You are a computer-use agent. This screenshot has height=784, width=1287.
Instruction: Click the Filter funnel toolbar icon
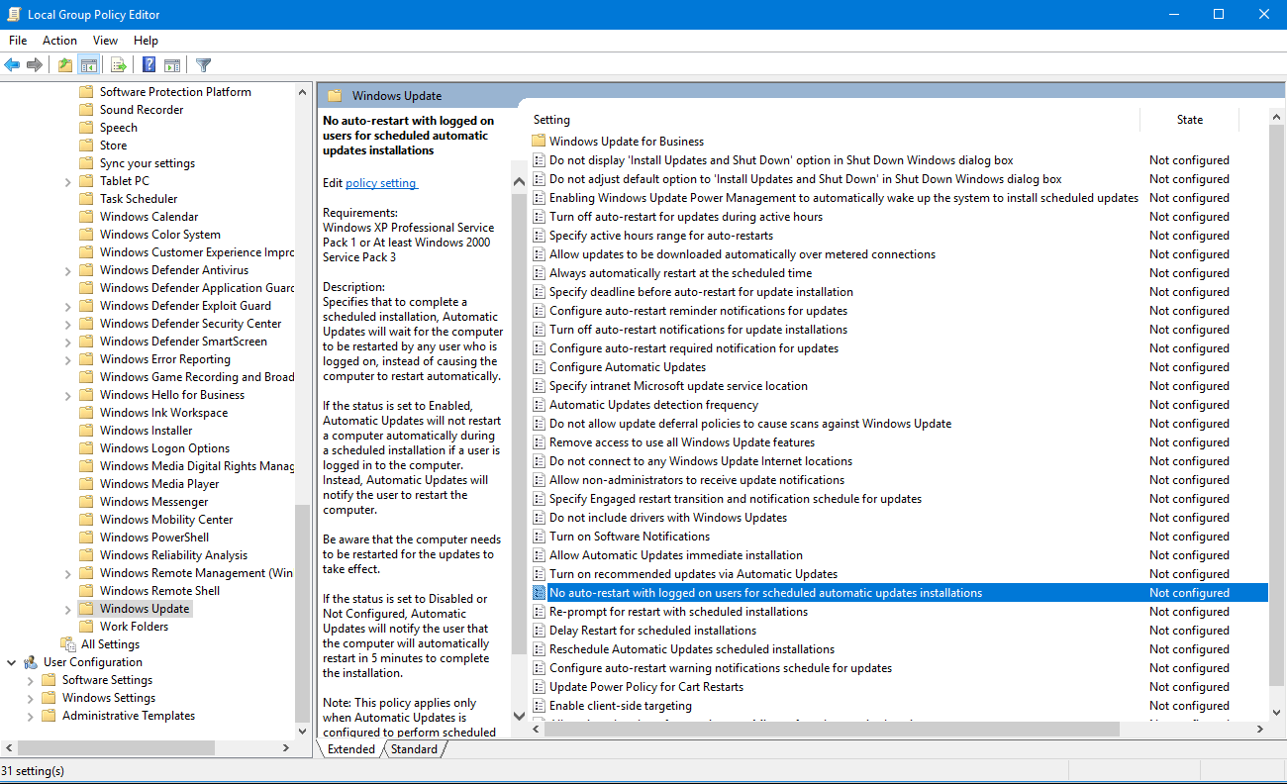[x=204, y=65]
